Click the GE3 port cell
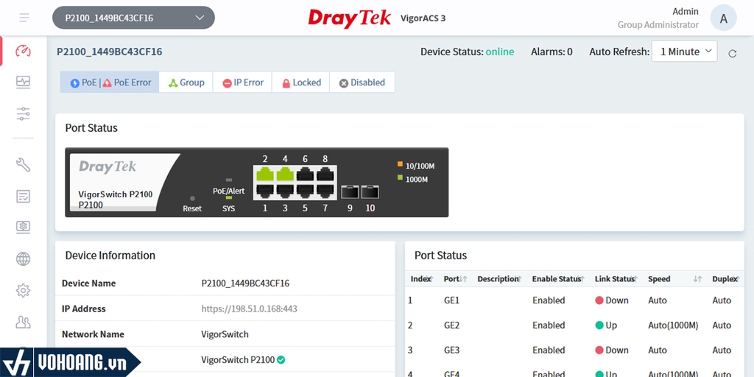 (x=451, y=350)
